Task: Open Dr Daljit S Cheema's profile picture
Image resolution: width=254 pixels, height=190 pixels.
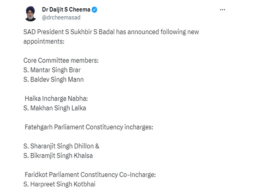Action: tap(31, 14)
